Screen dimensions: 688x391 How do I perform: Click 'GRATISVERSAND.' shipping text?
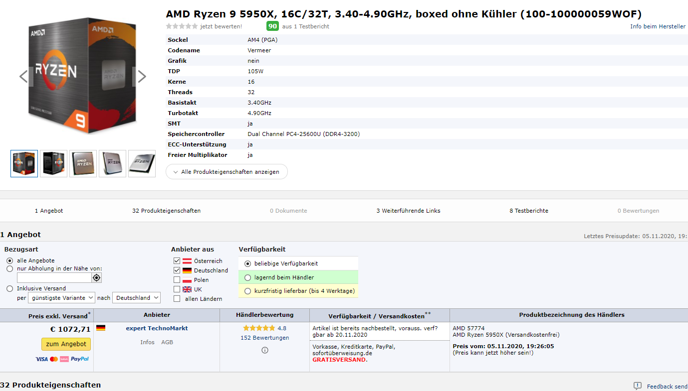[340, 360]
